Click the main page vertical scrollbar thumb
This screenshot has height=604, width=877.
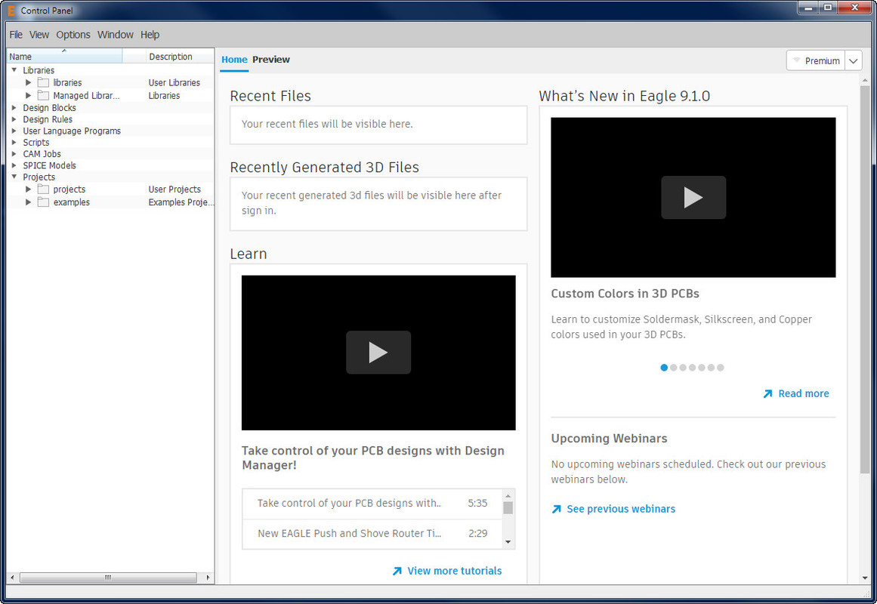click(x=865, y=279)
